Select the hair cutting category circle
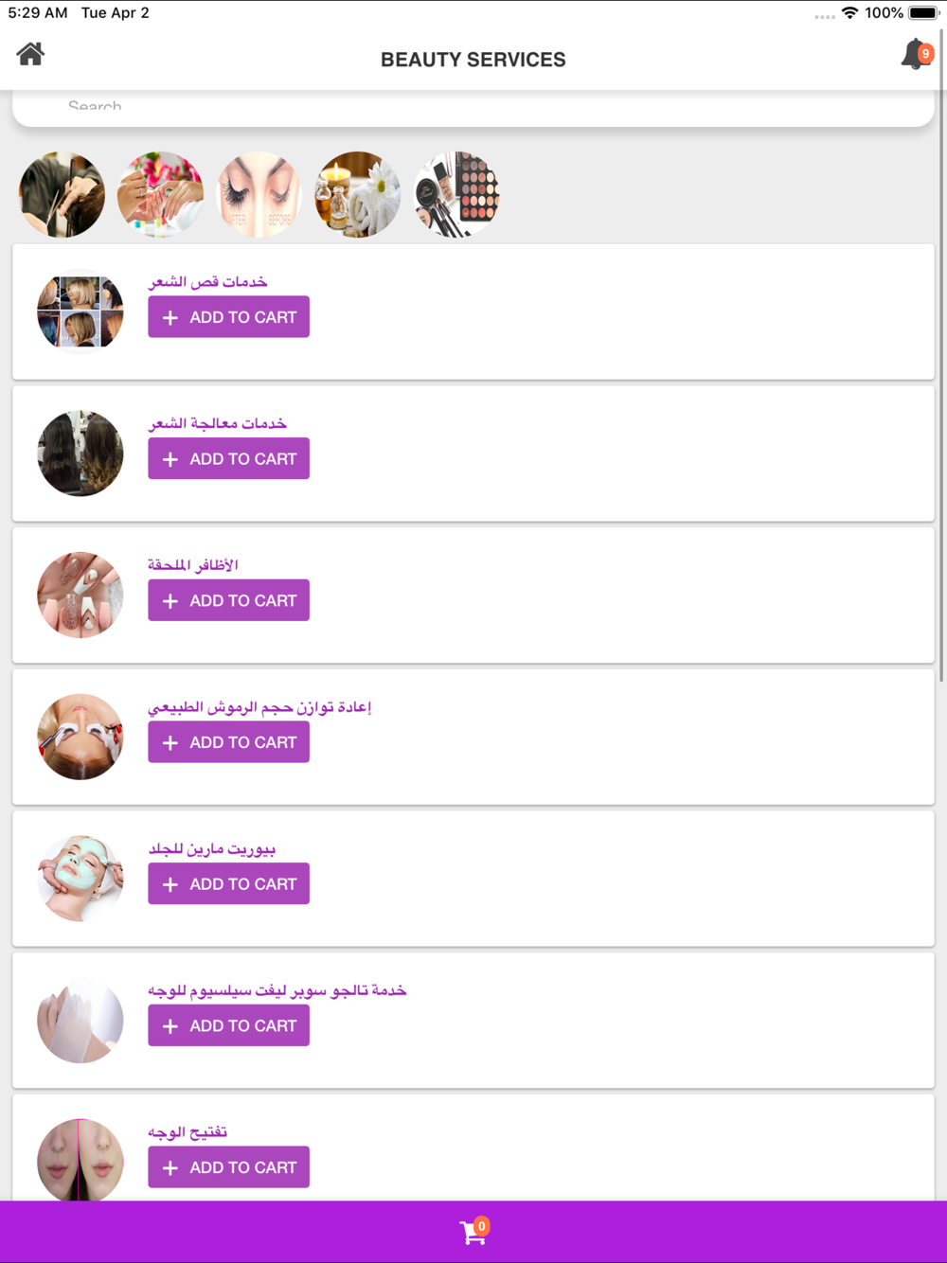The image size is (947, 1263). click(x=62, y=194)
